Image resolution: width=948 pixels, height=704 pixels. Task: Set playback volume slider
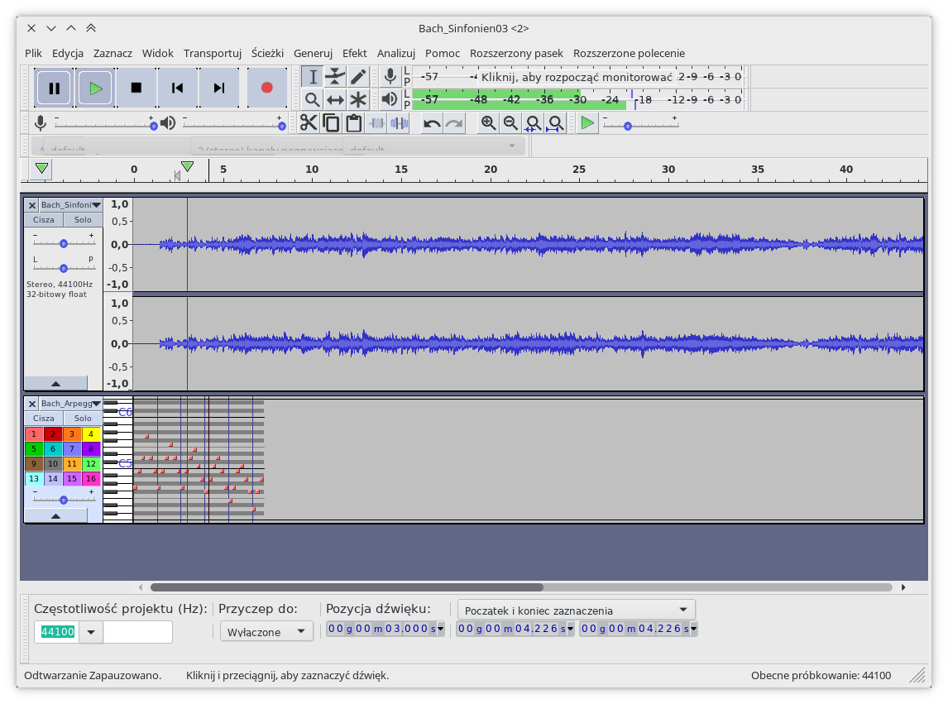tap(234, 125)
